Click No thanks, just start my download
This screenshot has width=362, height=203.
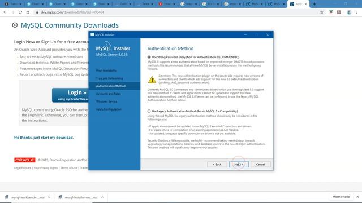(44, 138)
